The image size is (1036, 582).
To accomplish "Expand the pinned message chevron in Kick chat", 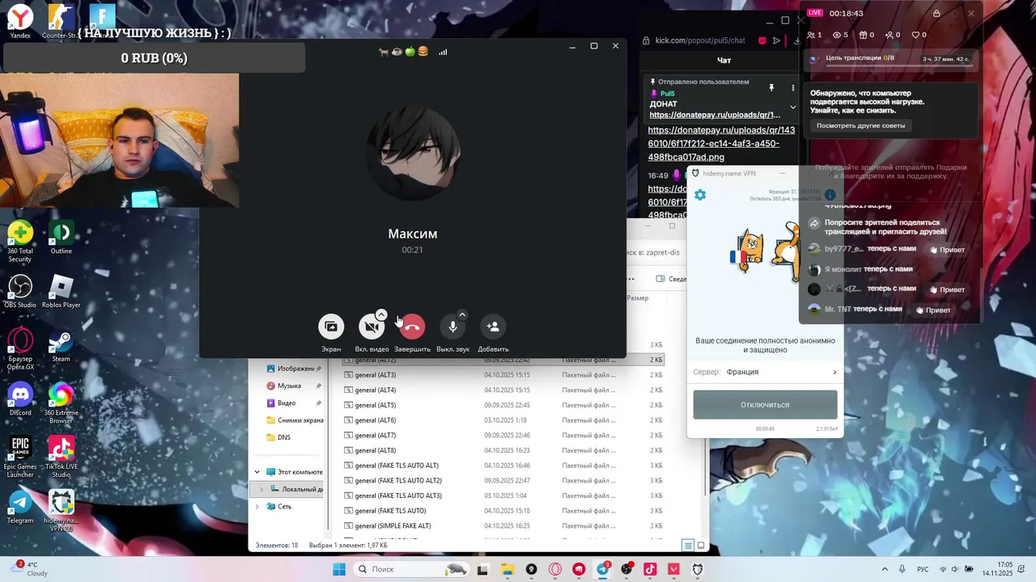I will pos(793,107).
